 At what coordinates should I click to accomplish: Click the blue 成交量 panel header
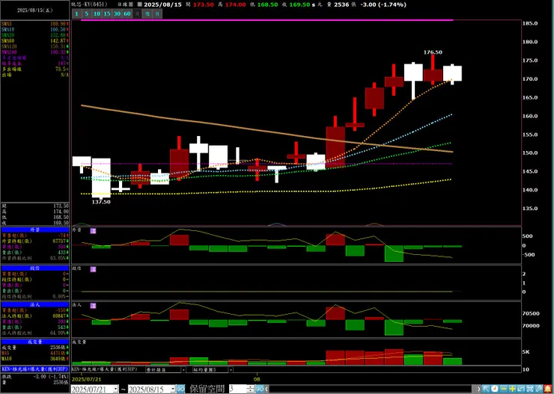pyautogui.click(x=35, y=342)
